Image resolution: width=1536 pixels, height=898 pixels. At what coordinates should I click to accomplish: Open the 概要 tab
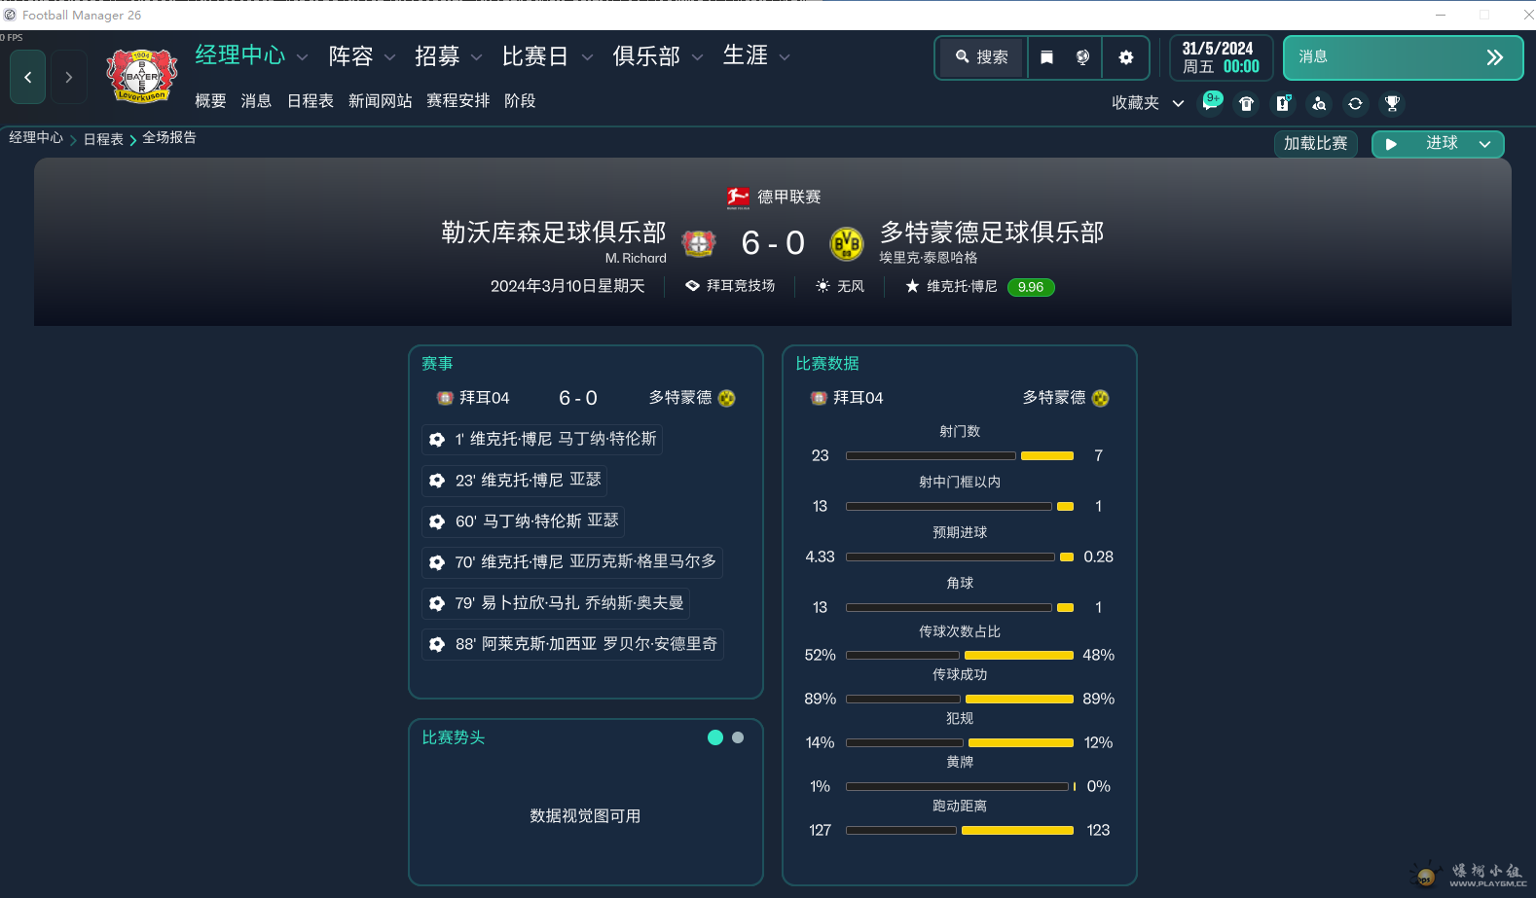click(x=210, y=101)
